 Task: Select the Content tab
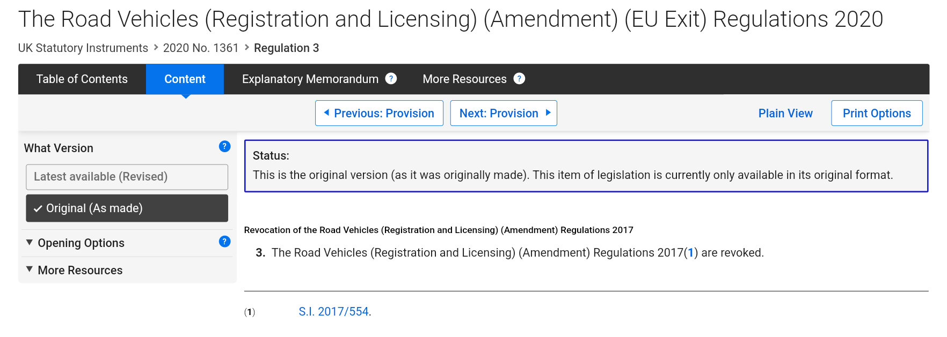pyautogui.click(x=185, y=79)
